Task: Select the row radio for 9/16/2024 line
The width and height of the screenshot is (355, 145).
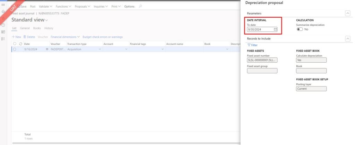Action: pyautogui.click(x=15, y=49)
